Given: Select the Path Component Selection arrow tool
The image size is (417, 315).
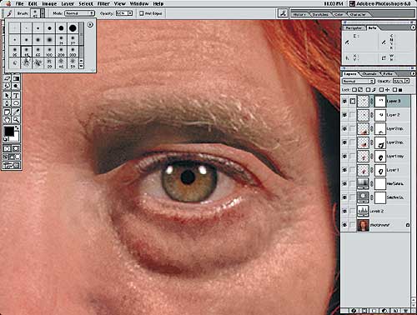Looking at the screenshot, I should click(x=8, y=95).
